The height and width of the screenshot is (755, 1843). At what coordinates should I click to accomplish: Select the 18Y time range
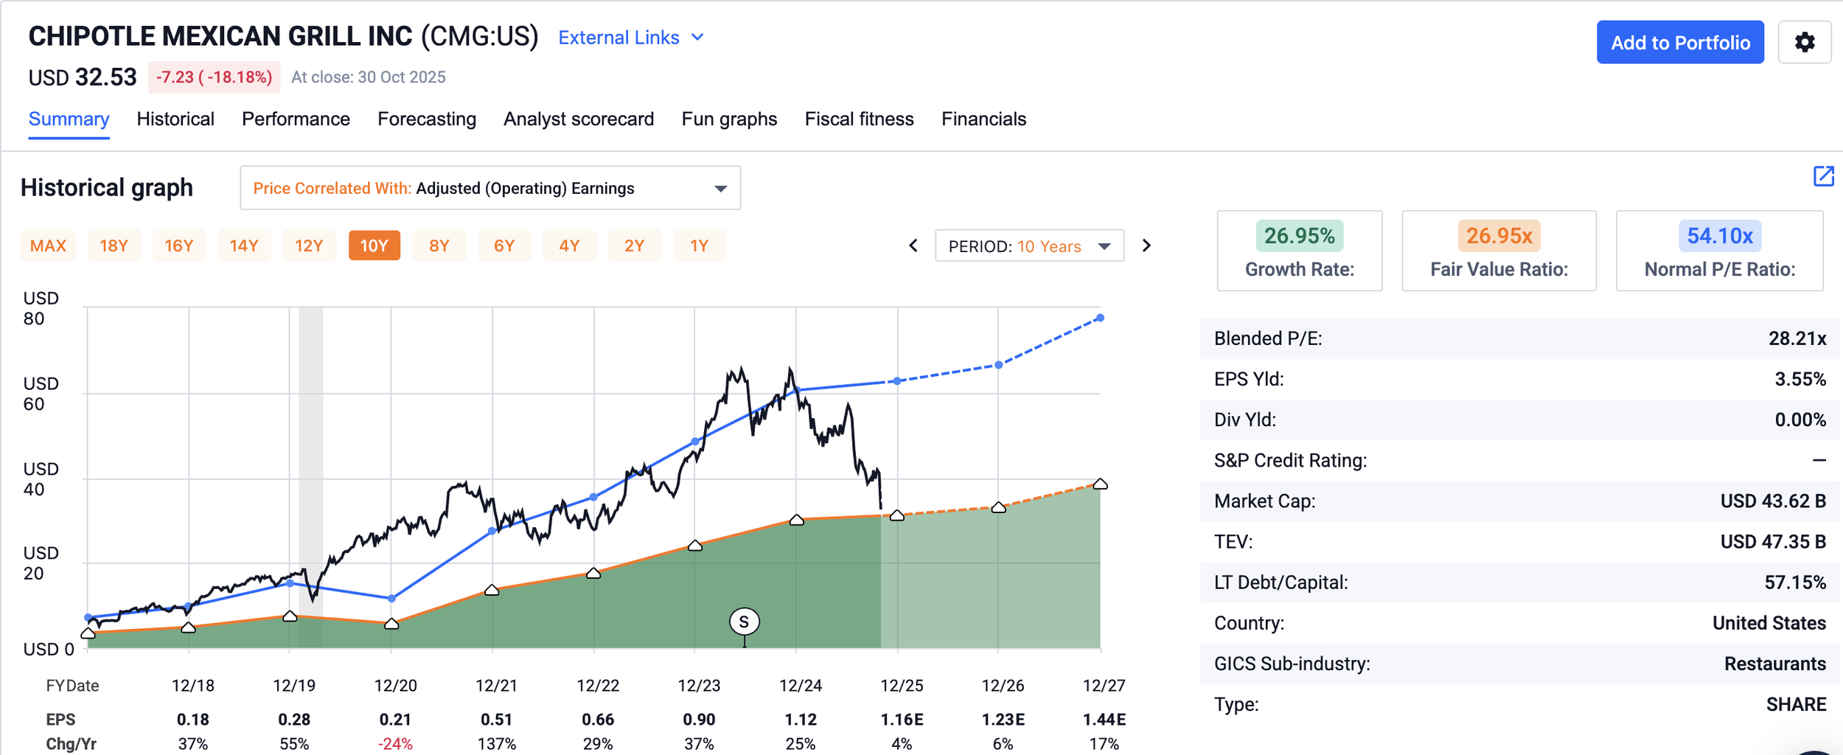(x=114, y=246)
